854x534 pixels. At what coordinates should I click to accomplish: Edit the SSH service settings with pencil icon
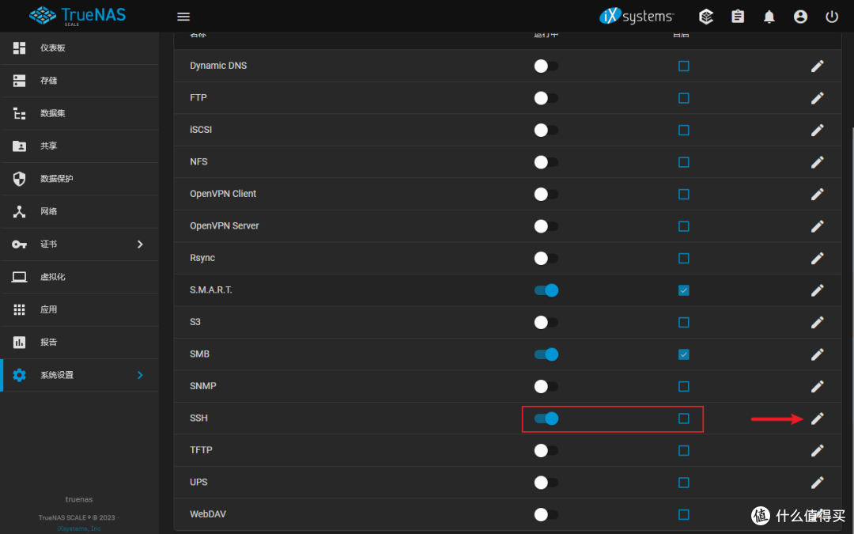click(817, 418)
